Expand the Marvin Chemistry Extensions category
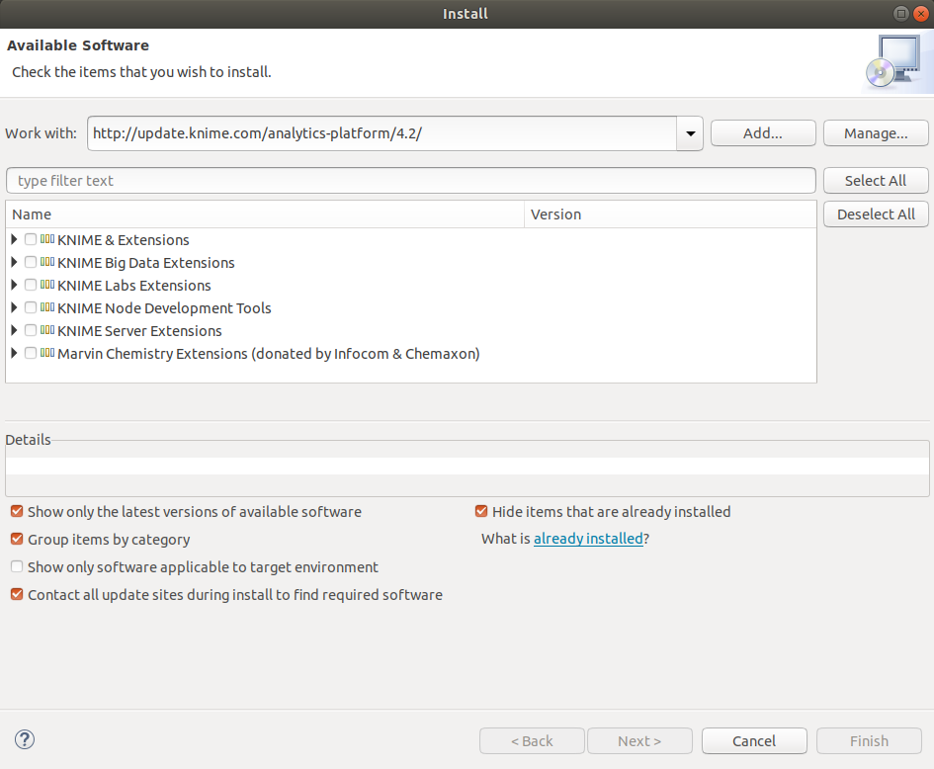The image size is (934, 769). 14,353
